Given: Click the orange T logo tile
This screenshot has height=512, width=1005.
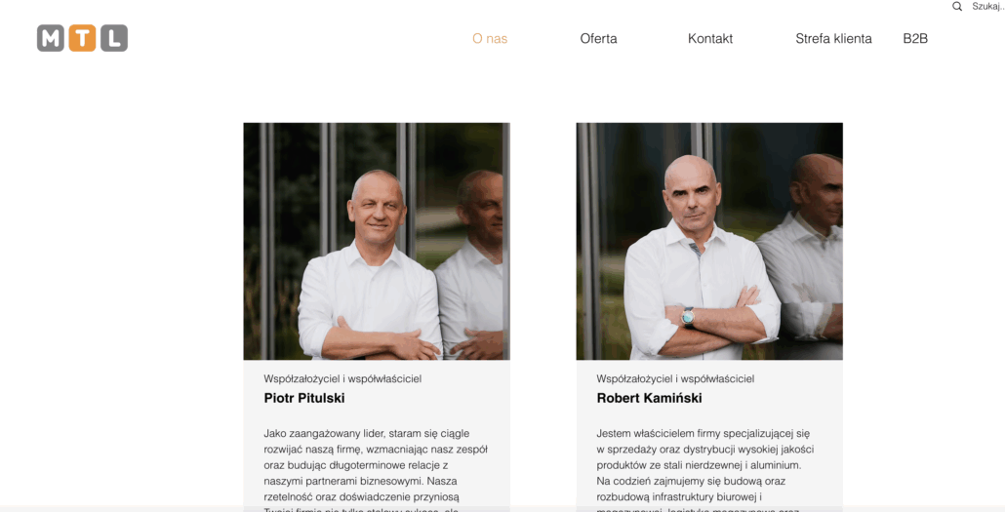Looking at the screenshot, I should coord(82,38).
